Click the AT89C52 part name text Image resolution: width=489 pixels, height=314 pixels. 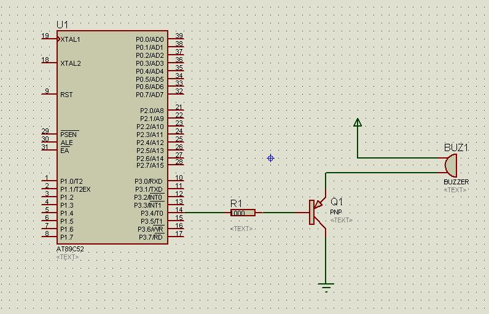click(69, 250)
